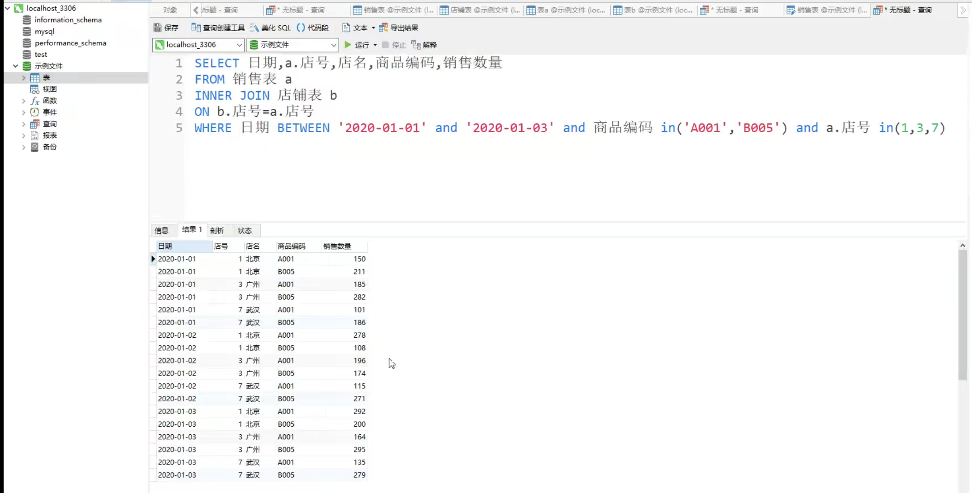Click the localhost_3306 connection icon in tree

pos(19,8)
